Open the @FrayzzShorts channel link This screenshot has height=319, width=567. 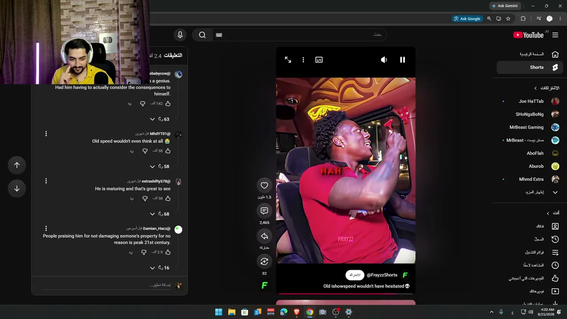click(382, 275)
